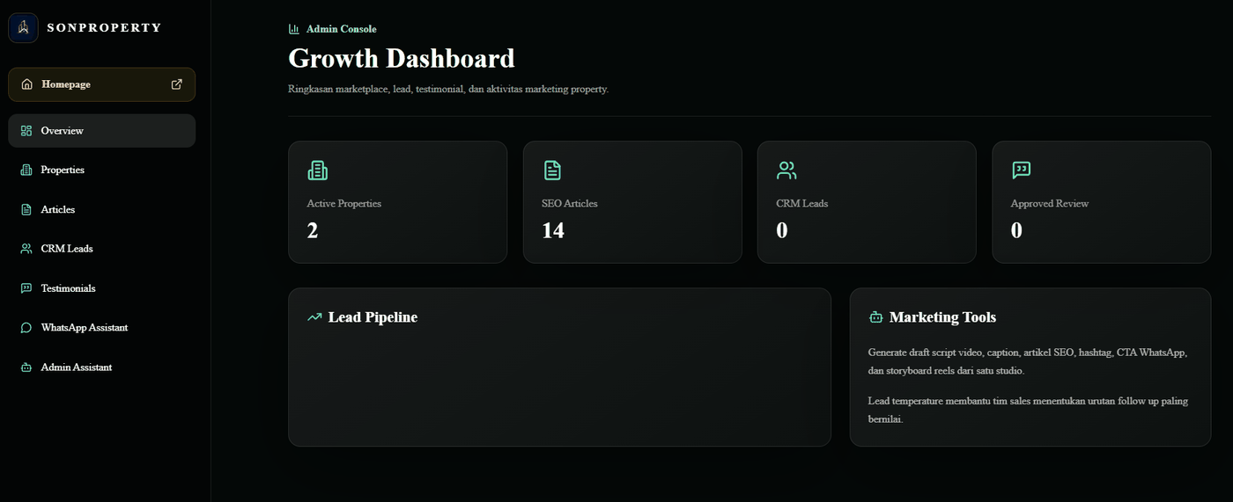Go to Properties in the sidebar
The width and height of the screenshot is (1233, 502).
[x=102, y=170]
